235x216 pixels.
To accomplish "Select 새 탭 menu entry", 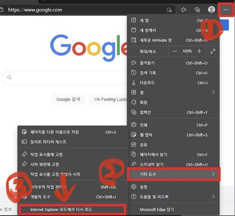I will click(173, 20).
